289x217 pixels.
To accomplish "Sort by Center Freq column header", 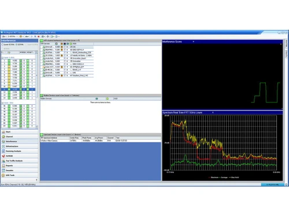I will [75, 138].
